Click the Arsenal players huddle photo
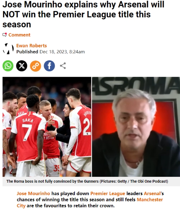 click(x=47, y=127)
